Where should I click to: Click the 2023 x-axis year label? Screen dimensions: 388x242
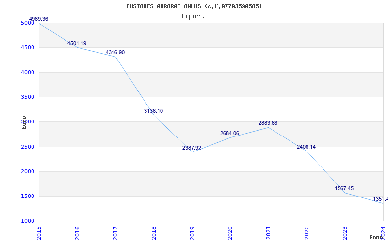345,233
